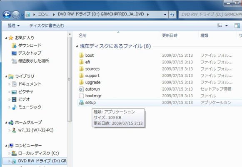The height and width of the screenshot is (167, 242).
Task: Select the bootmgr file icon
Action: [x=81, y=96]
